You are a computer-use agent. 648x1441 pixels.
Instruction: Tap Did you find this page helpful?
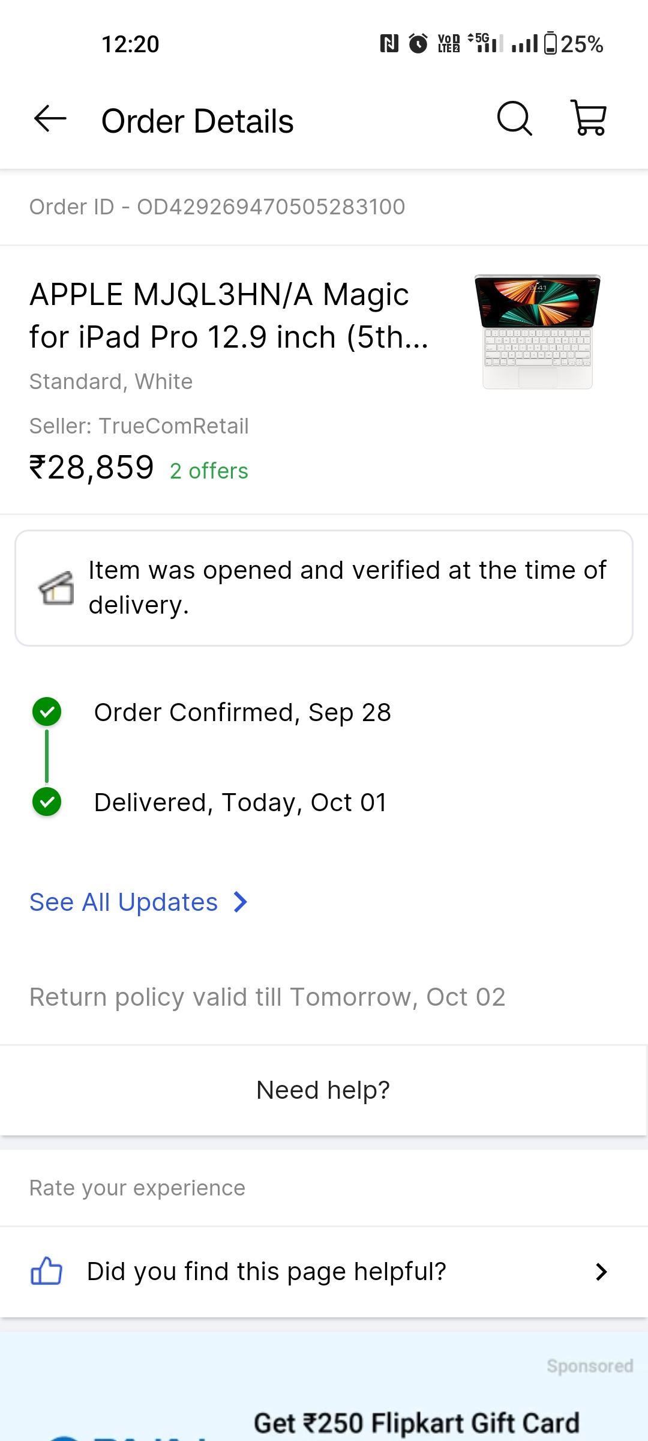[x=266, y=1271]
